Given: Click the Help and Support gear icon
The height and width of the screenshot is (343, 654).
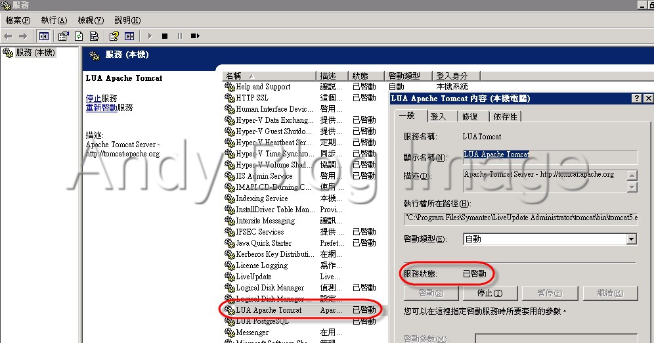Looking at the screenshot, I should [x=229, y=86].
